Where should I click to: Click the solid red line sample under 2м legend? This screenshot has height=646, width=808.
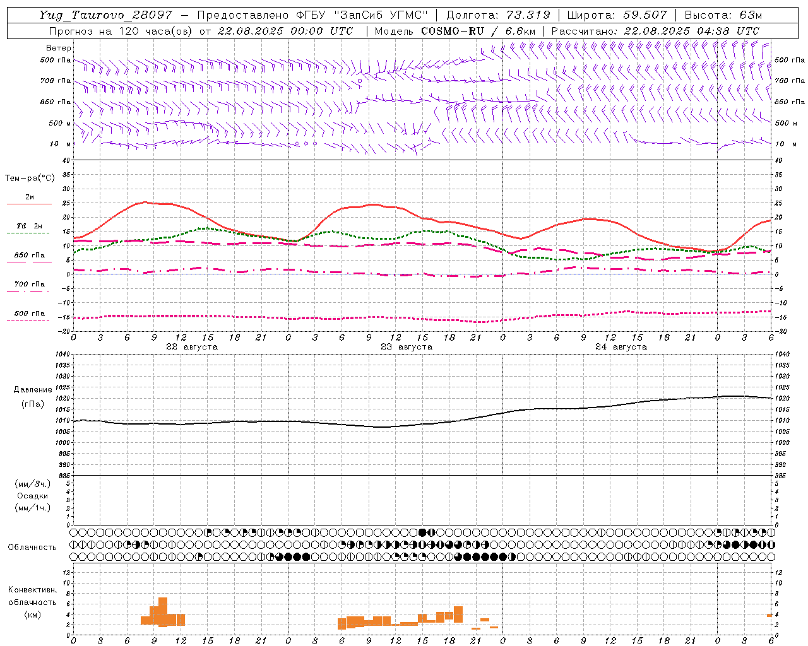(29, 204)
